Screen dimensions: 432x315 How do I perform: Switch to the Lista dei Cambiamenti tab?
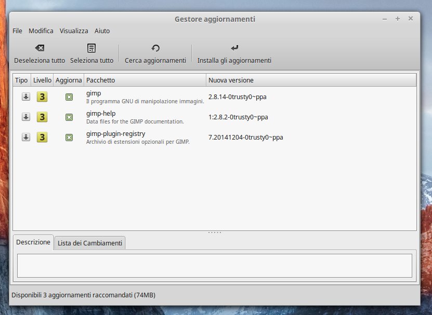90,243
